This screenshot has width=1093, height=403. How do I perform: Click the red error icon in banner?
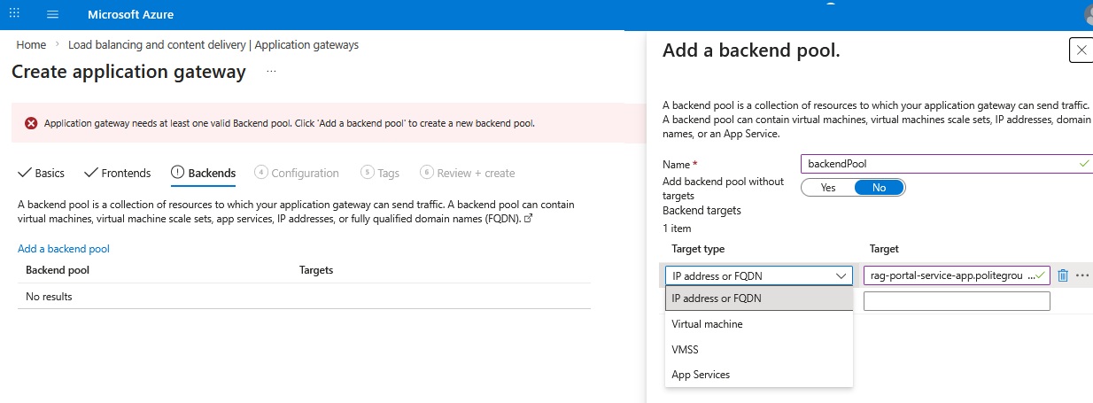pos(31,123)
